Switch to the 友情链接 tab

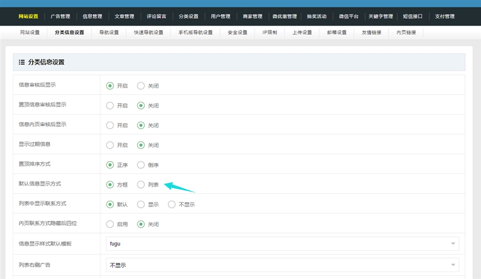(371, 33)
